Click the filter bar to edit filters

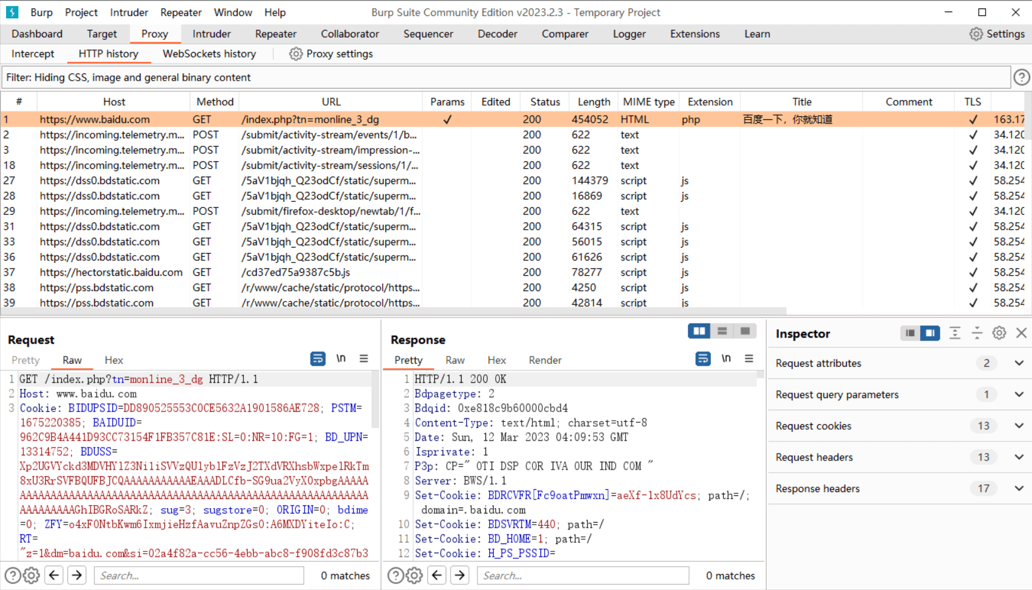point(505,78)
